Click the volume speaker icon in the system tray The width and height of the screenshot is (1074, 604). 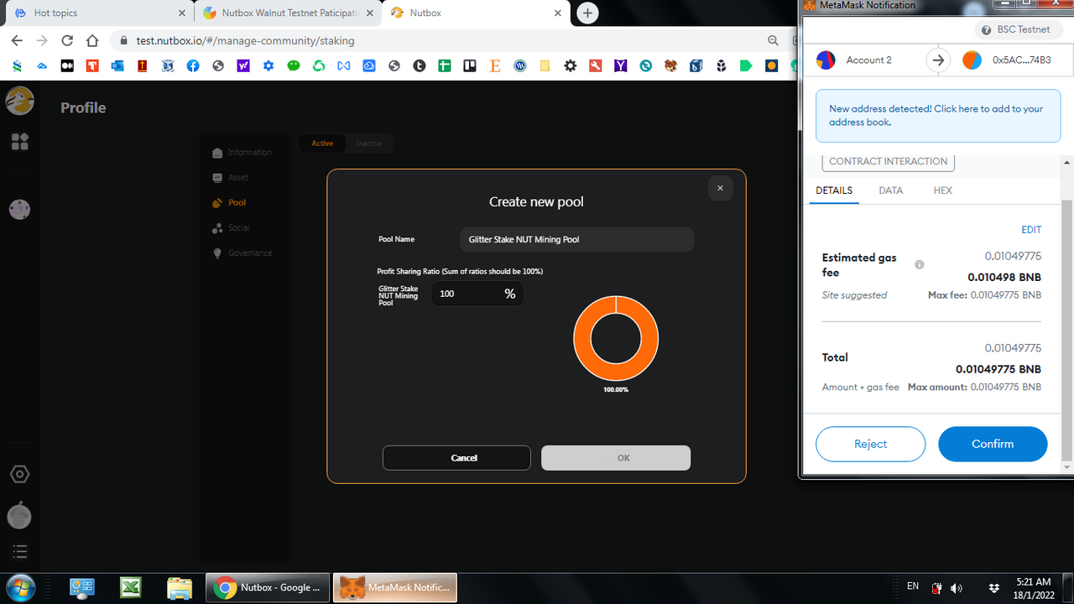[x=957, y=588]
